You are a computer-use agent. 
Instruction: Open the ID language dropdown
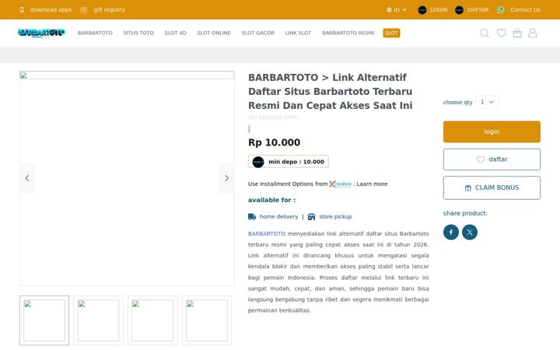(397, 10)
